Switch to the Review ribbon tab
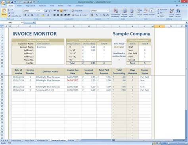This screenshot has height=145, width=188. click(61, 6)
